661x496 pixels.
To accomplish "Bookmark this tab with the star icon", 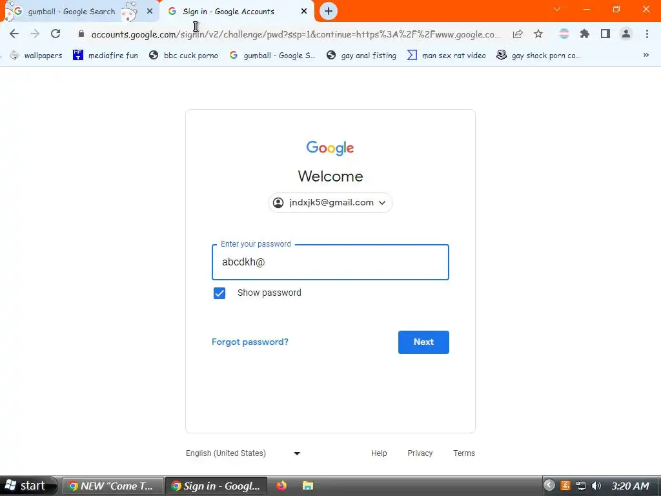I will point(538,34).
